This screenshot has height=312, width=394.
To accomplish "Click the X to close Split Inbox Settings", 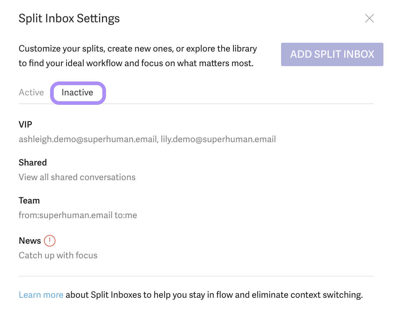I will [370, 18].
